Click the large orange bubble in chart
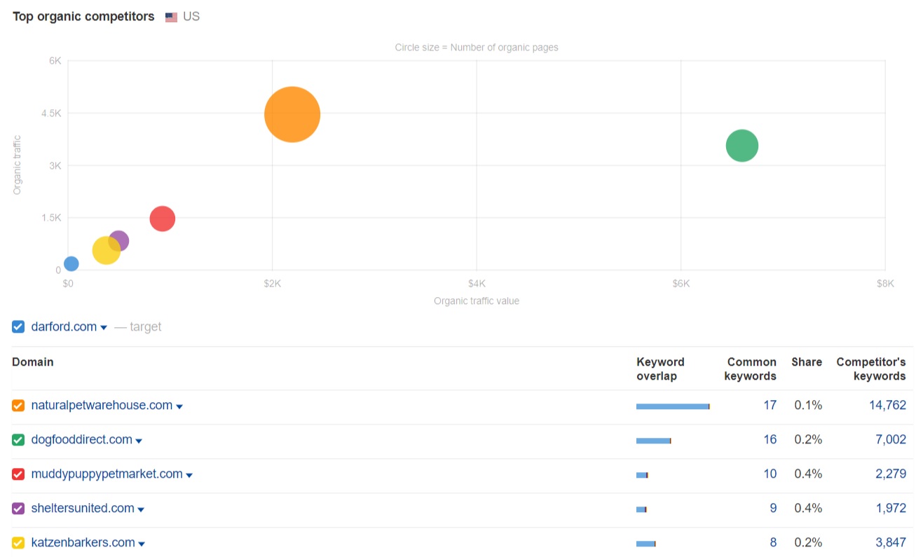This screenshot has width=923, height=557. [292, 114]
